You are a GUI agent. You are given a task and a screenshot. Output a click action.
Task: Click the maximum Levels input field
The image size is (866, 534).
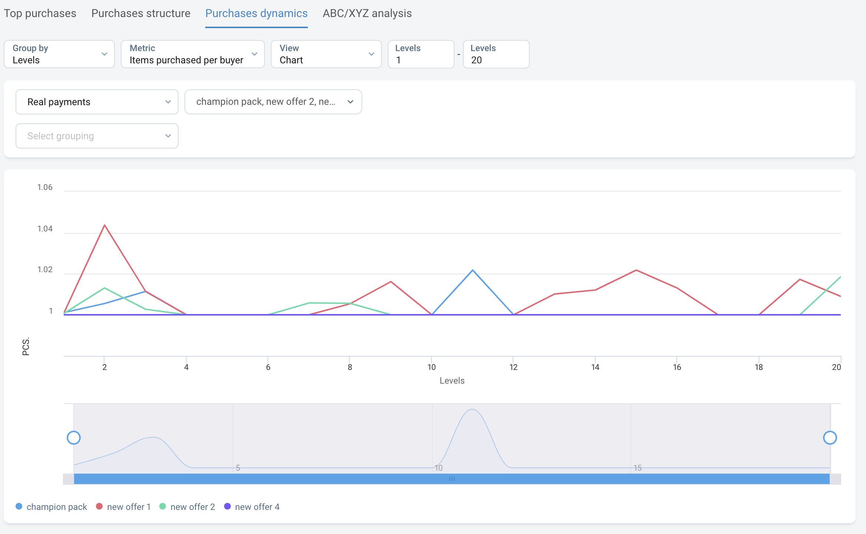(496, 54)
